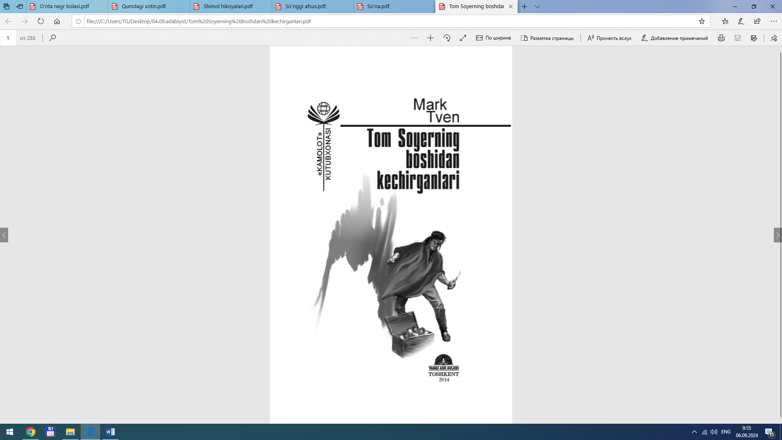Viewport: 782px width, 440px height.
Task: Add this page to favorites star
Action: [x=702, y=21]
